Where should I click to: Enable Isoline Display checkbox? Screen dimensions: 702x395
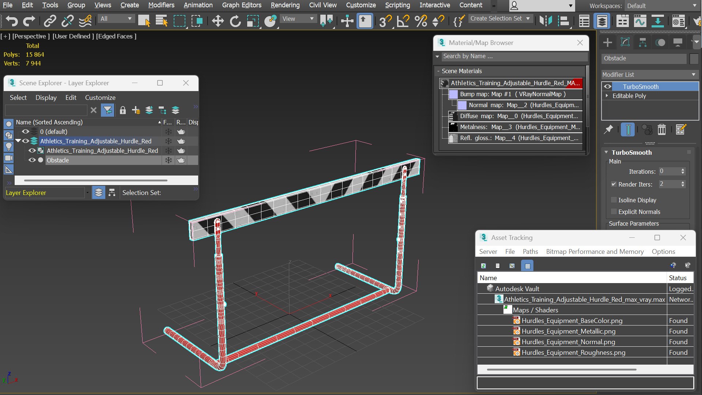614,200
